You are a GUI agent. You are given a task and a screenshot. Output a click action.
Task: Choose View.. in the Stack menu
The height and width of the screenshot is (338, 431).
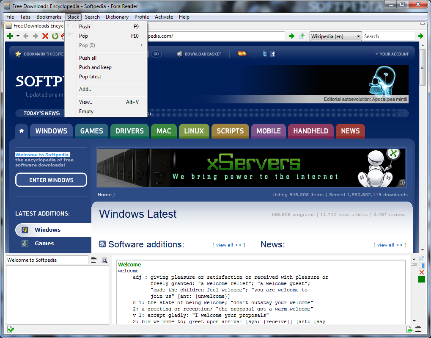(106, 102)
